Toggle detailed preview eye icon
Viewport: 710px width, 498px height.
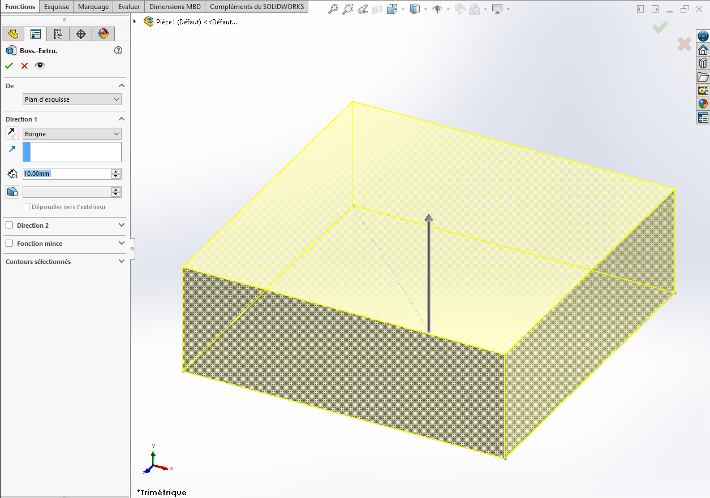pos(40,66)
